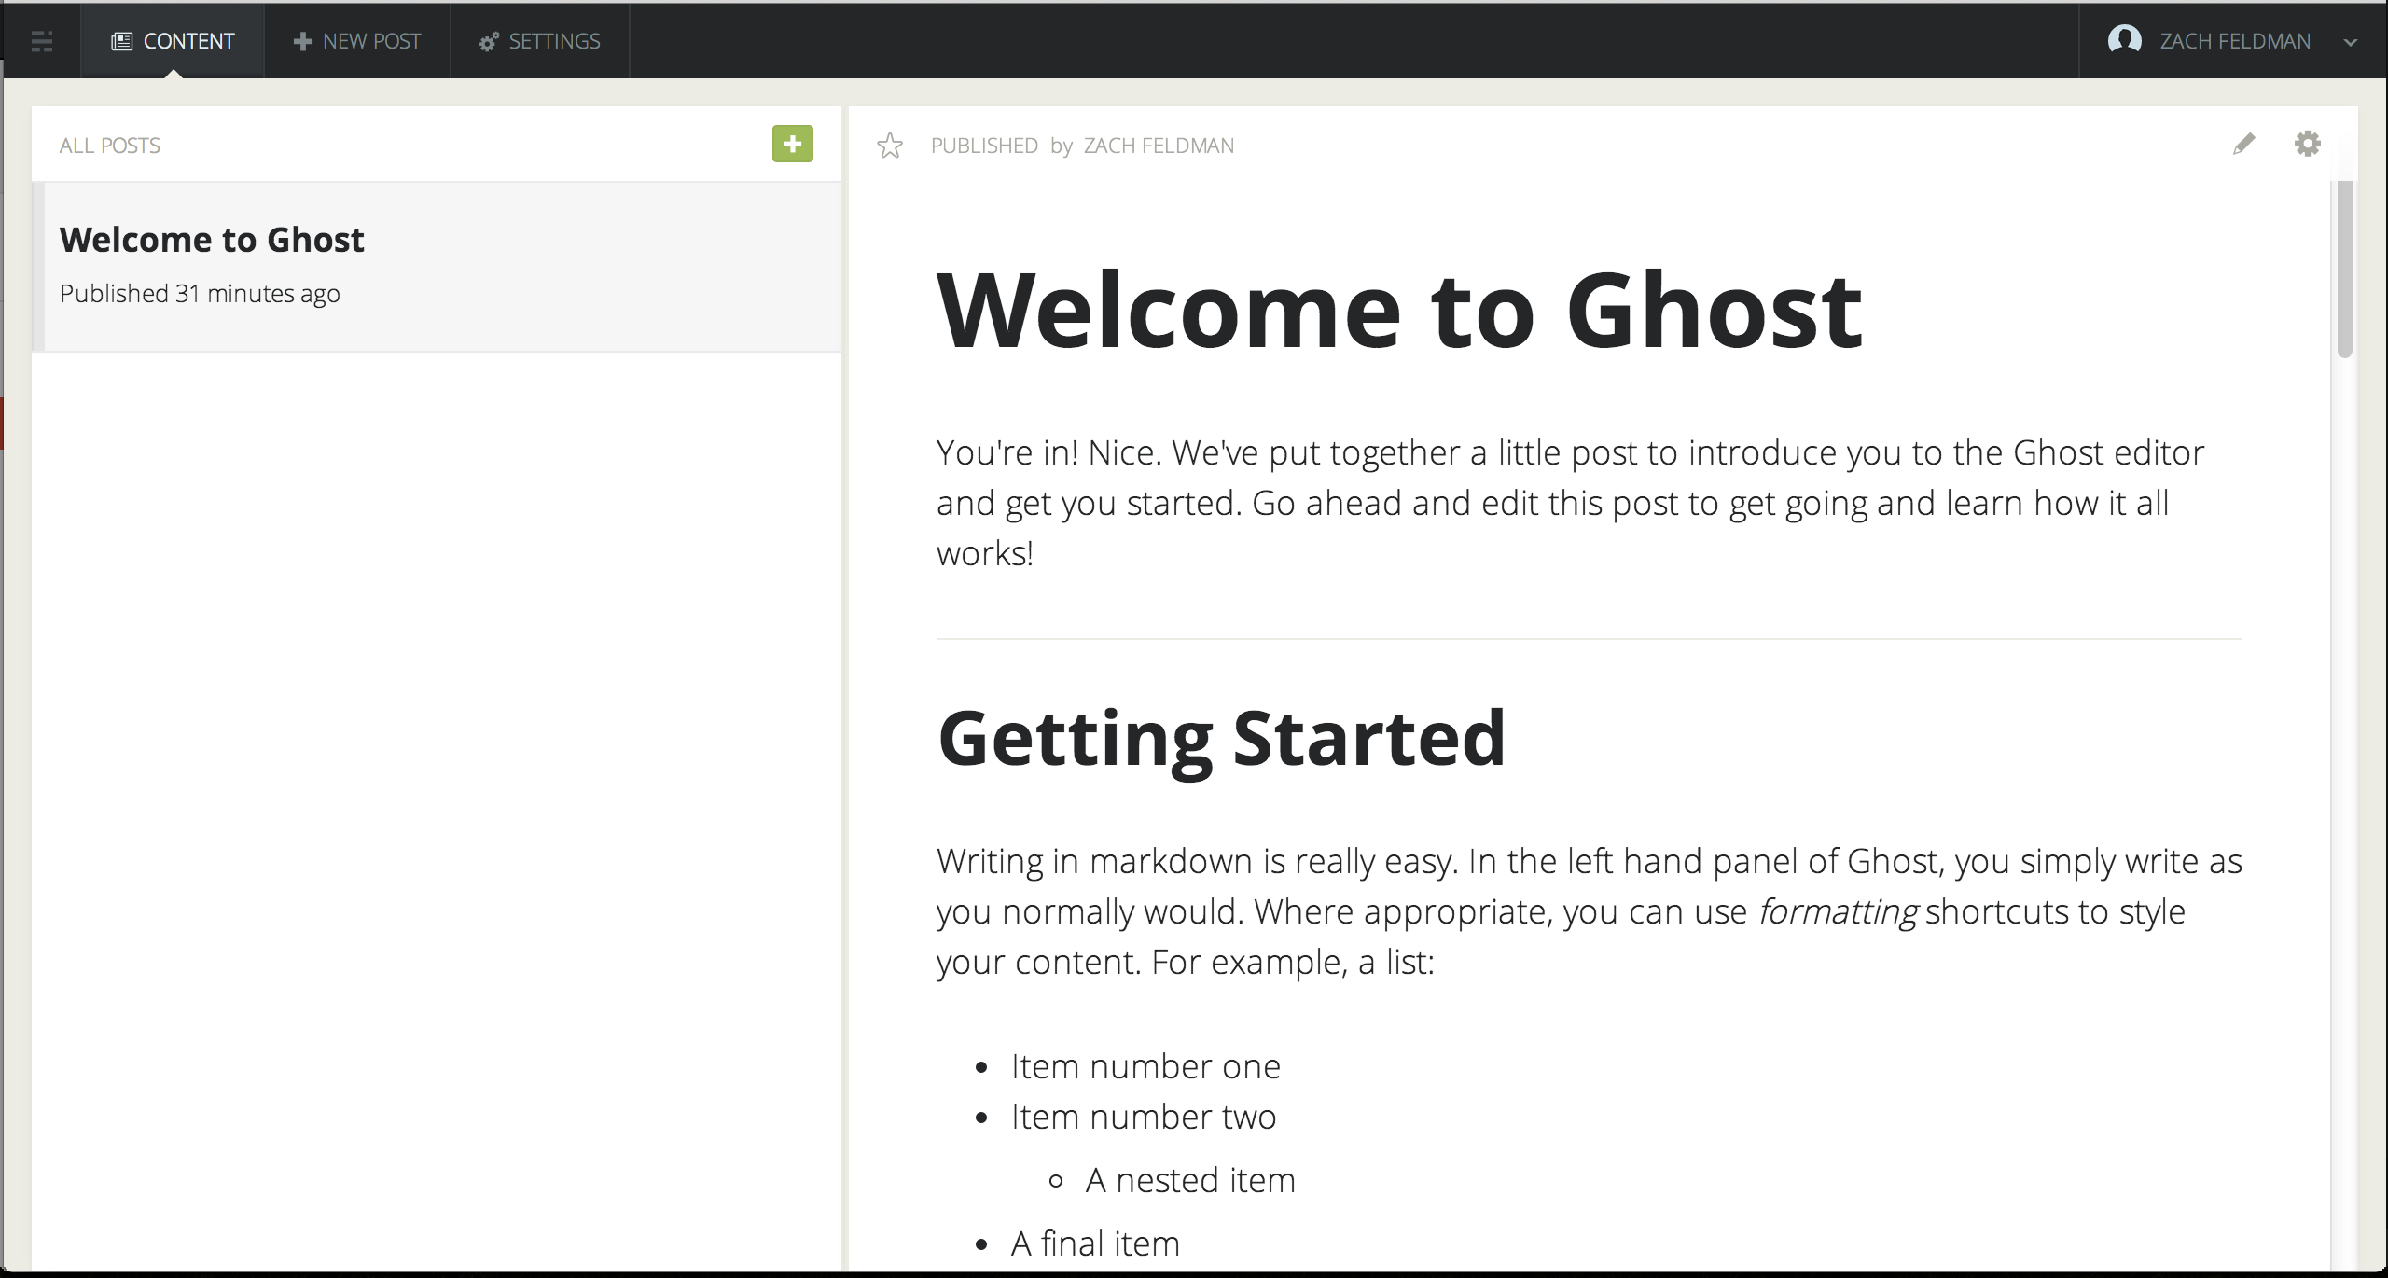Image resolution: width=2388 pixels, height=1278 pixels.
Task: Open the New Post tab
Action: (357, 41)
